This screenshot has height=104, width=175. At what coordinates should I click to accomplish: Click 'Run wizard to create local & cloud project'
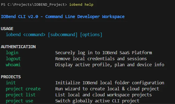(x=107, y=89)
